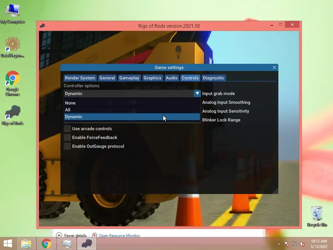Open the Google Chrome desktop shortcut
The image size is (333, 250).
click(x=13, y=83)
